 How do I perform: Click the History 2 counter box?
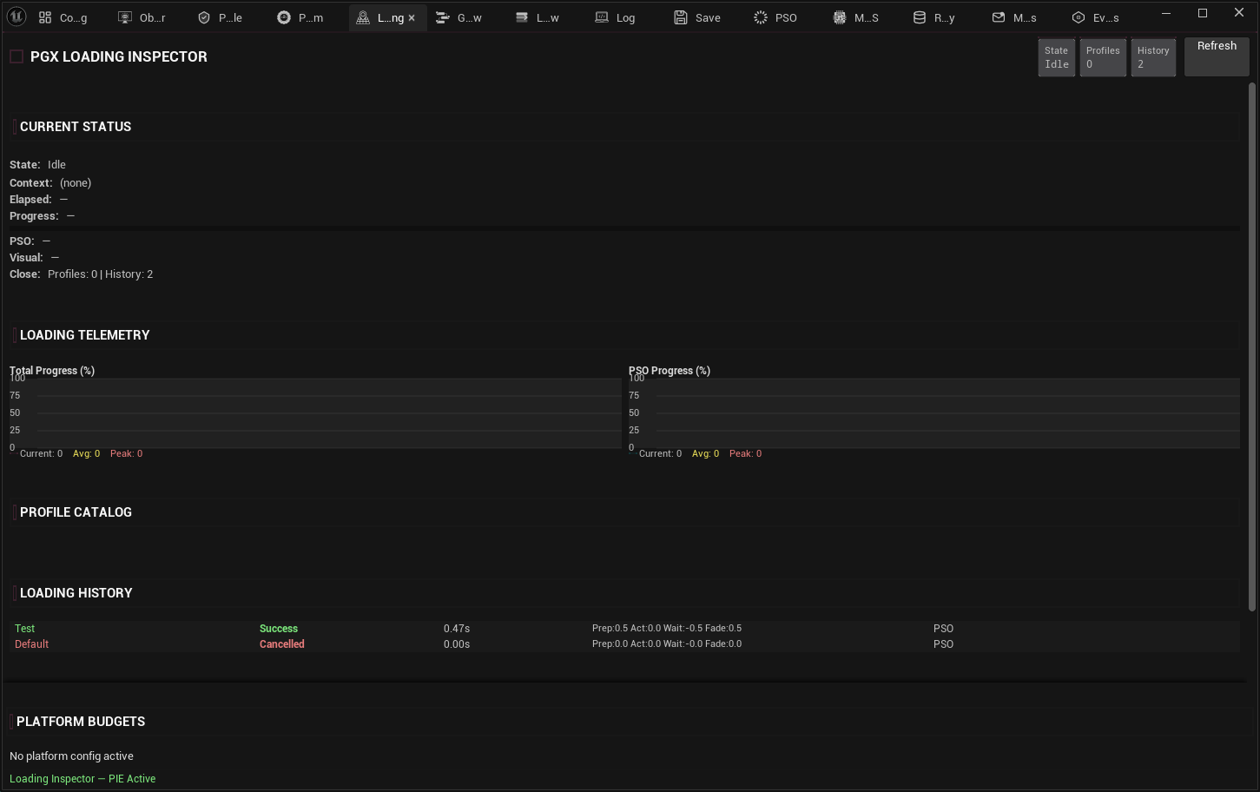pyautogui.click(x=1153, y=57)
